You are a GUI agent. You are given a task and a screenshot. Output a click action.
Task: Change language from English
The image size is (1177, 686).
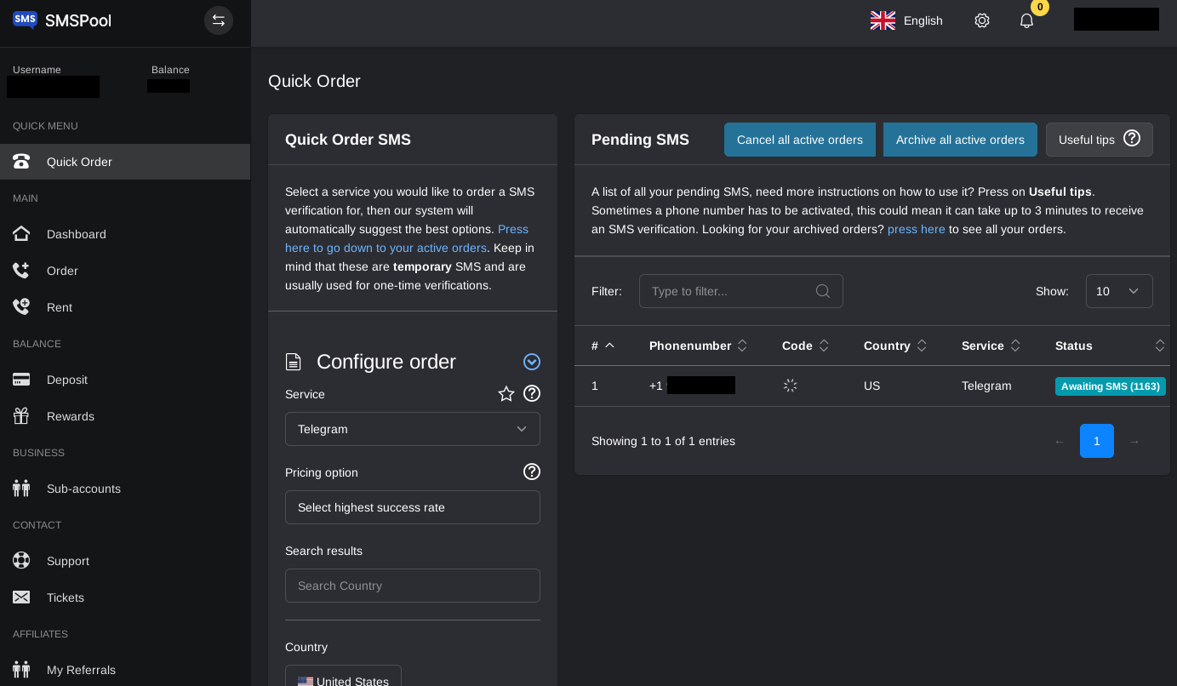(906, 20)
